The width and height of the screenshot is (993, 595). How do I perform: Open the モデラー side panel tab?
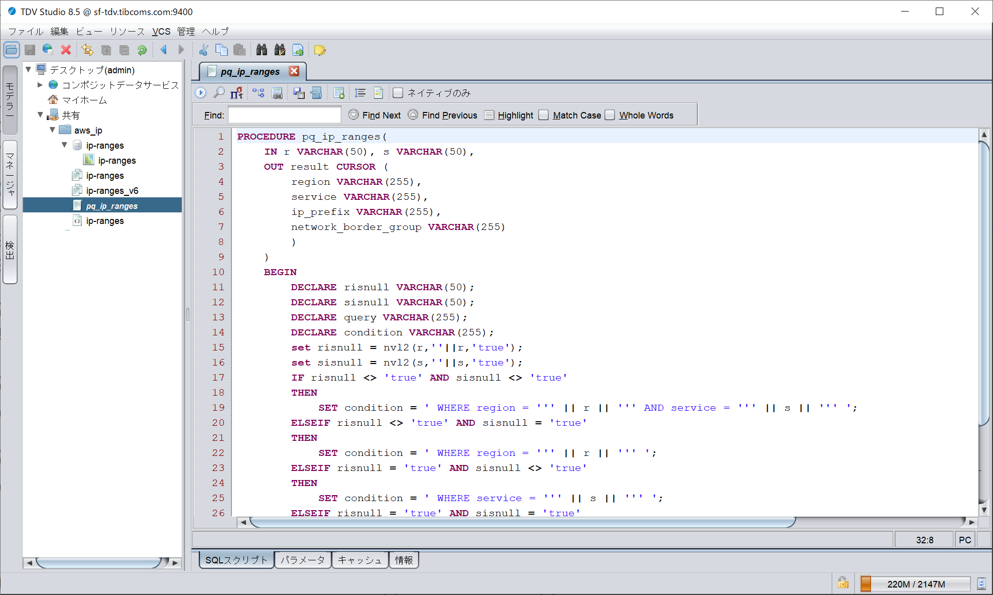(10, 100)
